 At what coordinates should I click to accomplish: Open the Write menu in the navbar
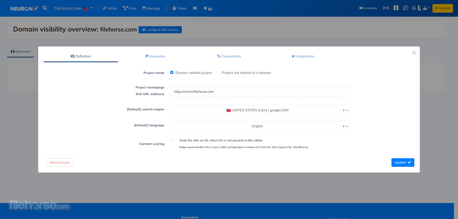tap(109, 8)
